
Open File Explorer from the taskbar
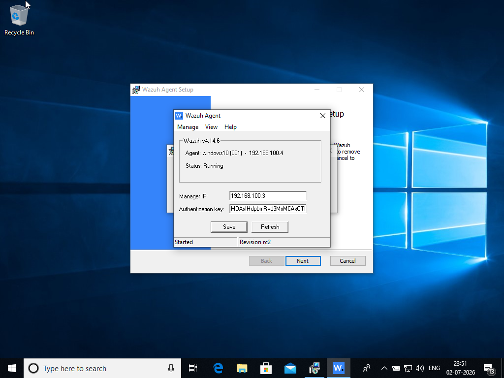tap(242, 368)
